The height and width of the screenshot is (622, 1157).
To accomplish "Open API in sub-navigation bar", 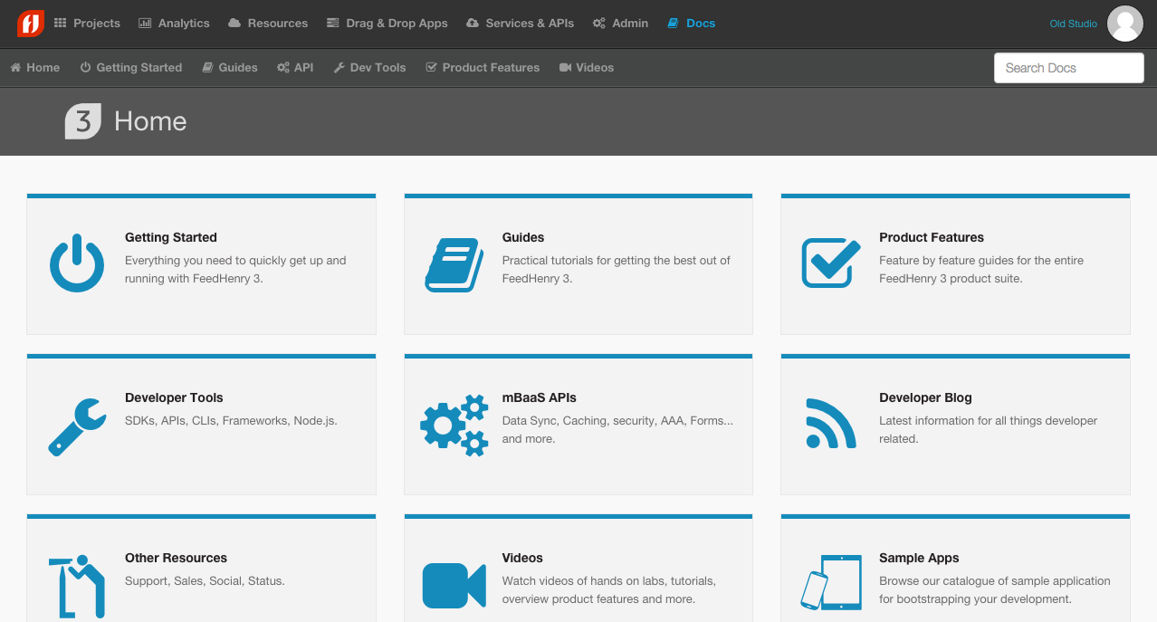I will (x=295, y=68).
